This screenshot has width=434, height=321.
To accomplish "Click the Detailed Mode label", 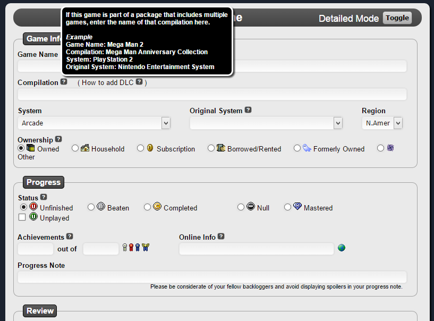I will [348, 19].
